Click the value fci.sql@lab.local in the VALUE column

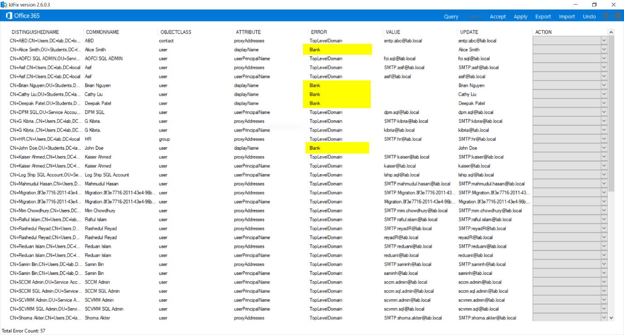coord(400,59)
